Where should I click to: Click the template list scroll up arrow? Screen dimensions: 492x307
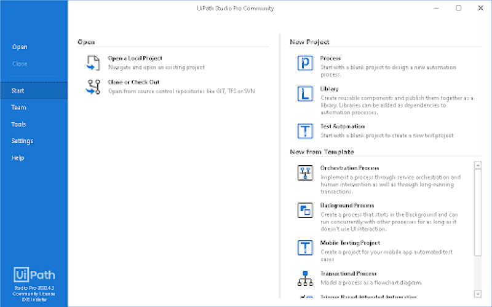pos(478,165)
